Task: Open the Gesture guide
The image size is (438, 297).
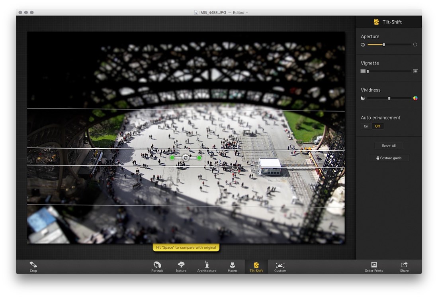Action: pos(389,158)
